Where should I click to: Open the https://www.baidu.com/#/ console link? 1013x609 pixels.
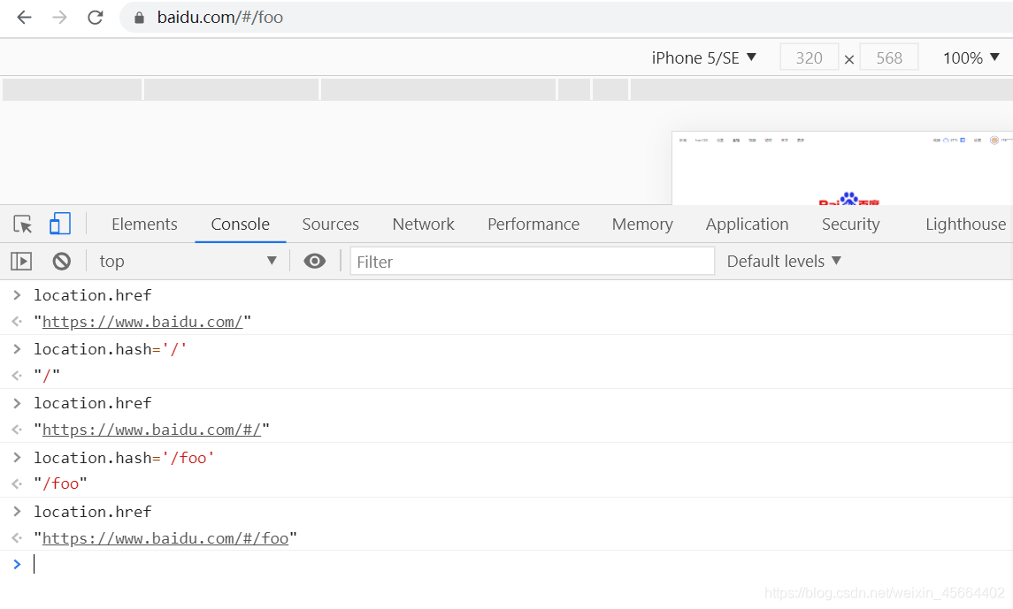tap(152, 430)
